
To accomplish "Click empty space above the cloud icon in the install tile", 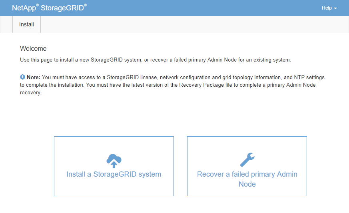I will click(114, 145).
